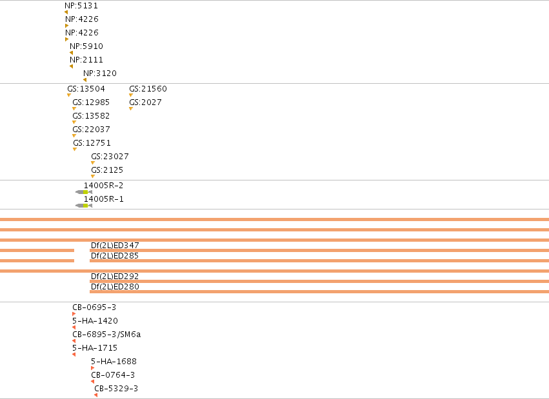Click the triangle marker beneath GS:23027
The image size is (549, 399).
pyautogui.click(x=93, y=163)
